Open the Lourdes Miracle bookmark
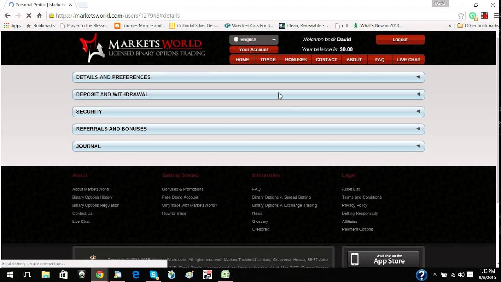The width and height of the screenshot is (501, 282). point(139,26)
